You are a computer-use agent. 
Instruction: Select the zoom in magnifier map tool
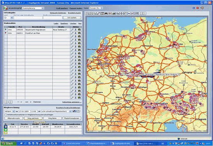87,13
